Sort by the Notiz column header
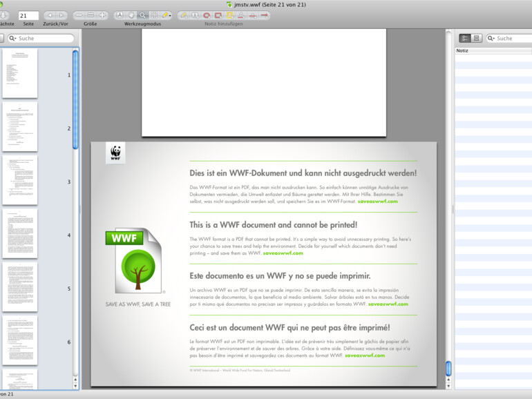532x399 pixels. pos(493,50)
